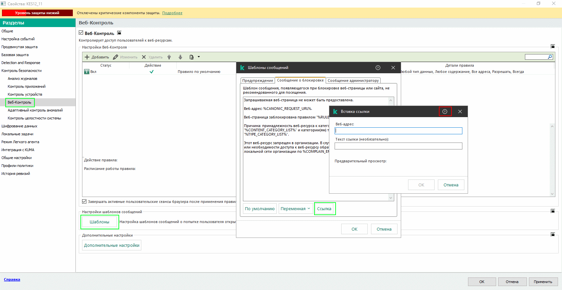Screen dimensions: 562x290
Task: Toggle the Вкл status switch of default rule
Action: coord(87,72)
